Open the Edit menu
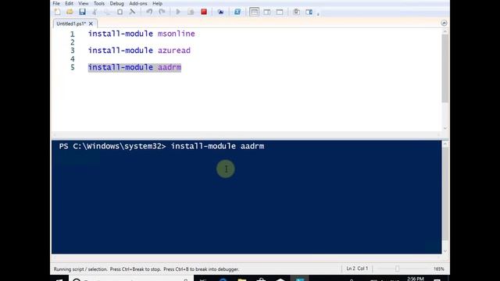This screenshot has height=281, width=500. (69, 3)
